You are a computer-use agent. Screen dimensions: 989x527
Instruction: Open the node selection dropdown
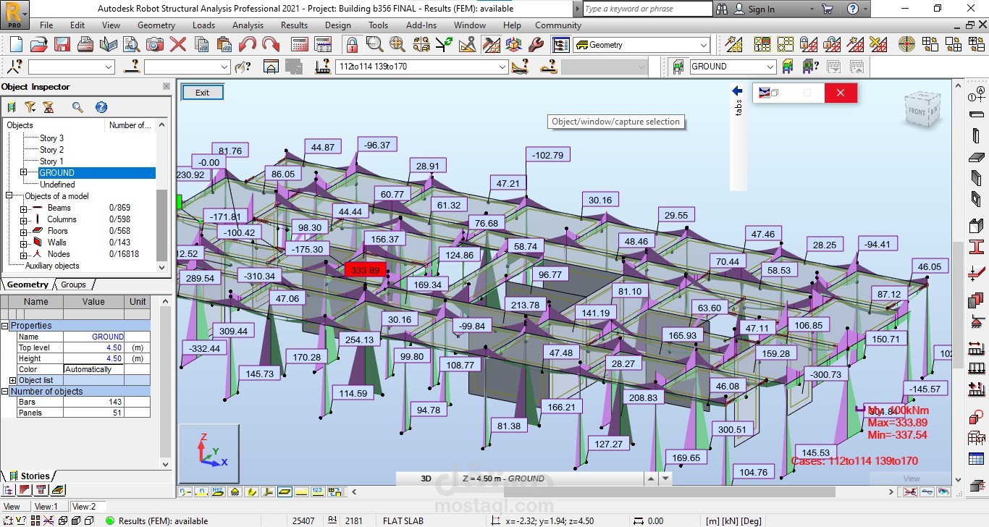(x=109, y=67)
